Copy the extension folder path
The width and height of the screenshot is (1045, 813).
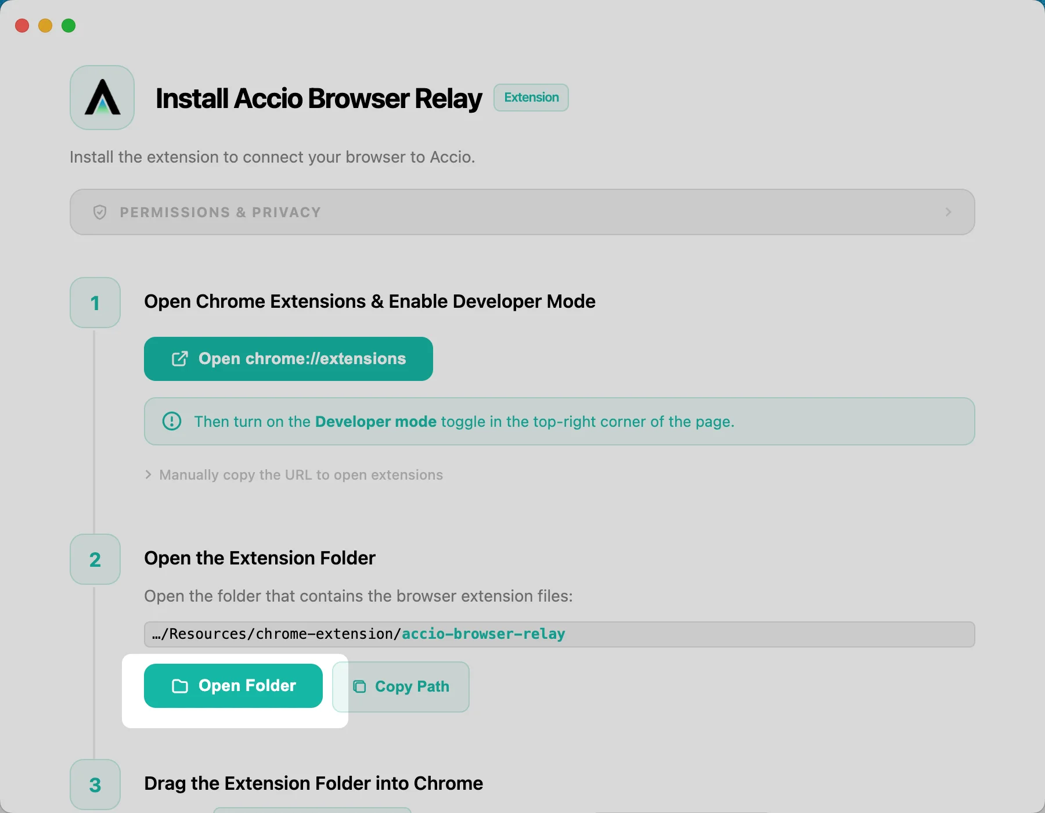[401, 687]
